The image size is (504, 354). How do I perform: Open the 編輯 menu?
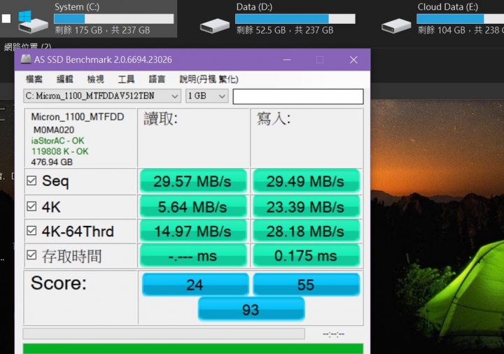65,79
